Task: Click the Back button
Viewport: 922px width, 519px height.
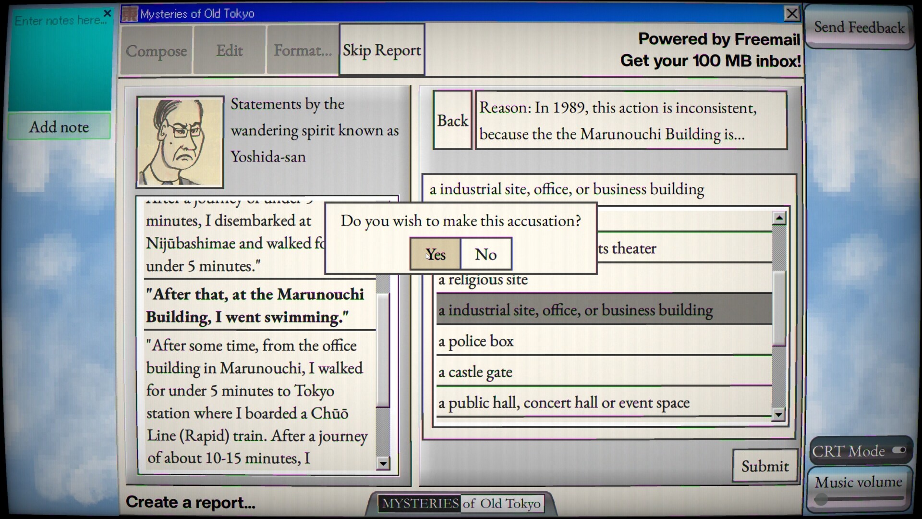Action: 452,121
